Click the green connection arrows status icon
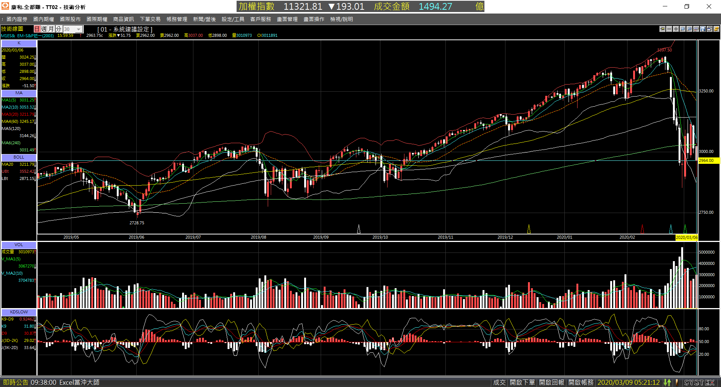Screen dimensions: 721x387 pyautogui.click(x=667, y=382)
